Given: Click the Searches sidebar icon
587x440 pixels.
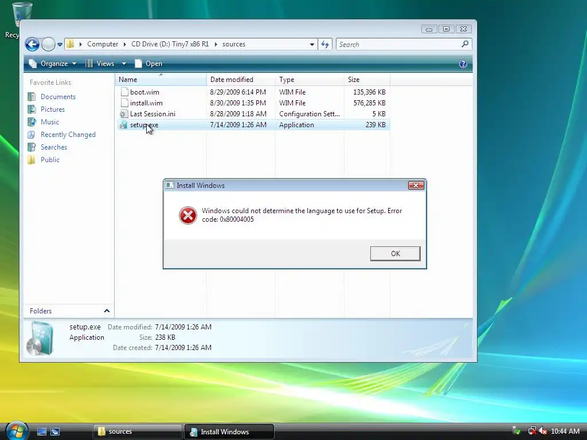Looking at the screenshot, I should pyautogui.click(x=32, y=147).
